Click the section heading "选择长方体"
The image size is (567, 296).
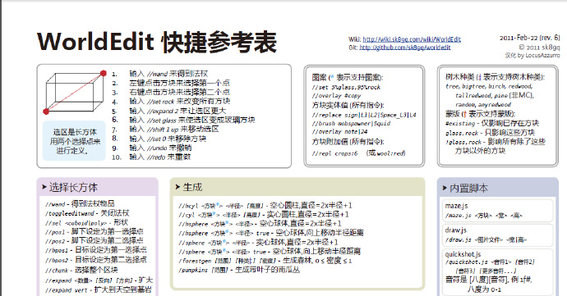click(73, 187)
